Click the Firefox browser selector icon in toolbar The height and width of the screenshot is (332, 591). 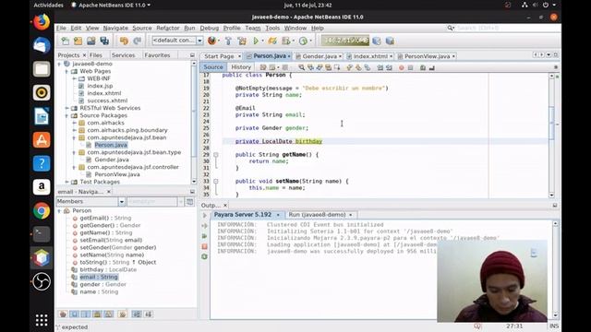211,41
